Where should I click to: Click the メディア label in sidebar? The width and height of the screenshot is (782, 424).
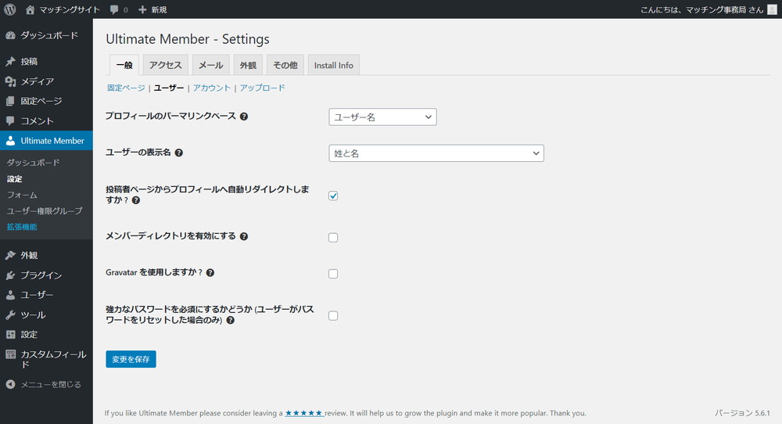[x=38, y=81]
